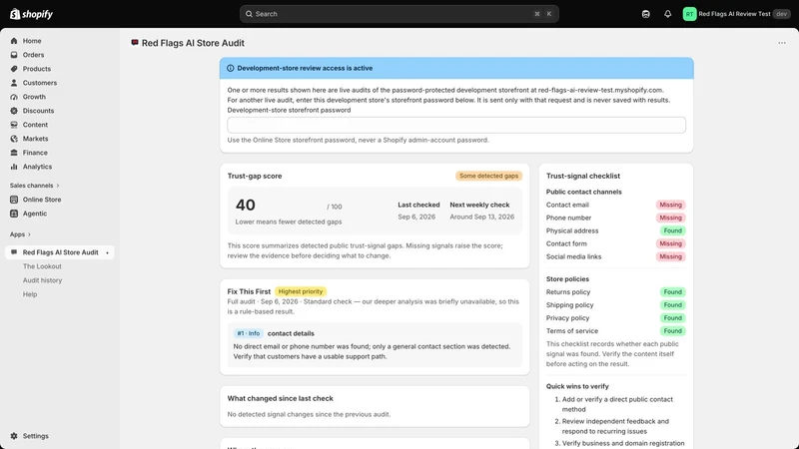Open Settings label in sidebar
799x449 pixels.
pyautogui.click(x=36, y=436)
